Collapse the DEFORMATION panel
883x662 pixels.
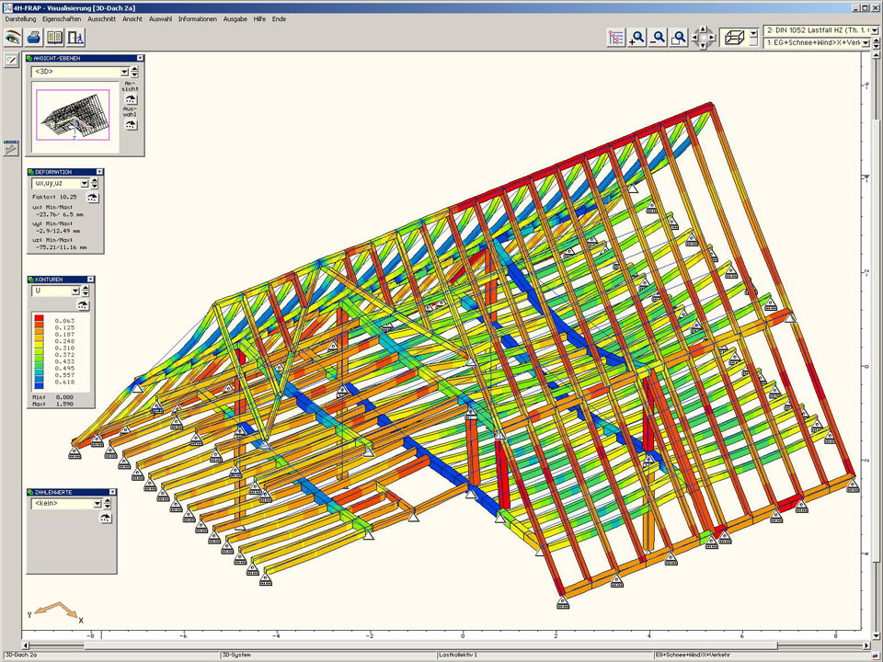(x=99, y=172)
